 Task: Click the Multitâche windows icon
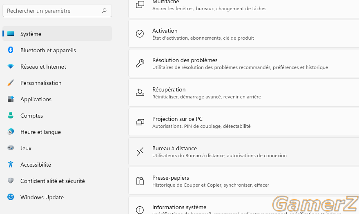pos(140,4)
